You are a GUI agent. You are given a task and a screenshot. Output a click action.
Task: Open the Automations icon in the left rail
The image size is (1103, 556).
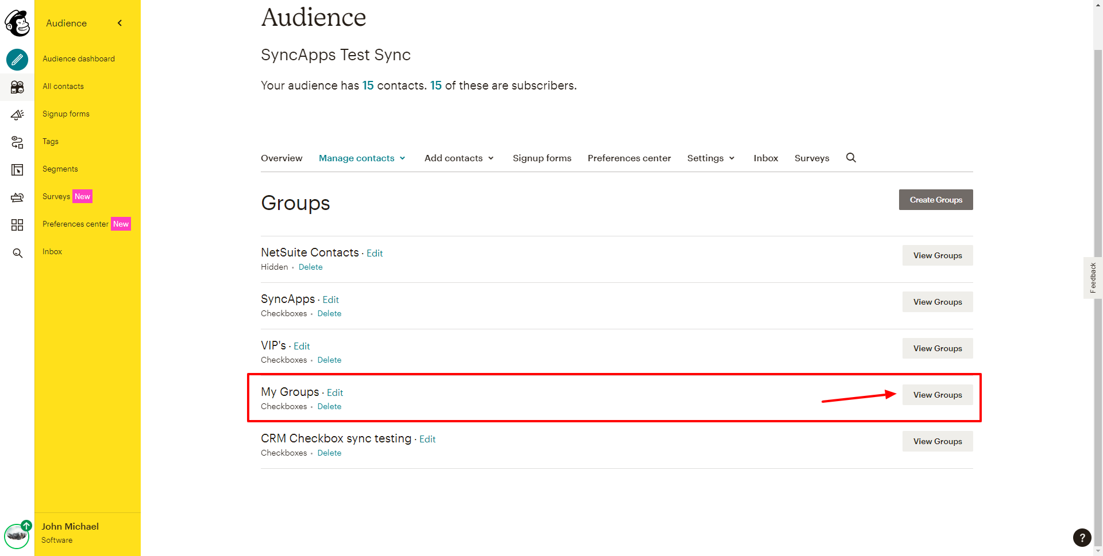(17, 142)
